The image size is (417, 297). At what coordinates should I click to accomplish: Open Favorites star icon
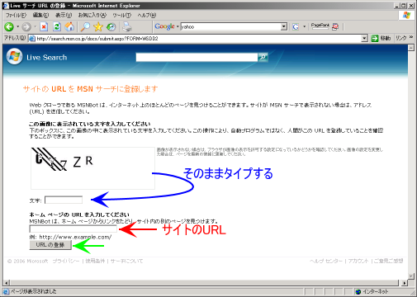point(98,26)
